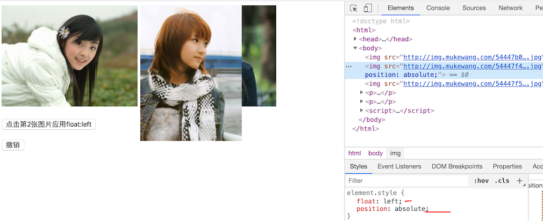Open the Properties sub-tab
Viewport: 543px width, 221px height.
point(508,166)
